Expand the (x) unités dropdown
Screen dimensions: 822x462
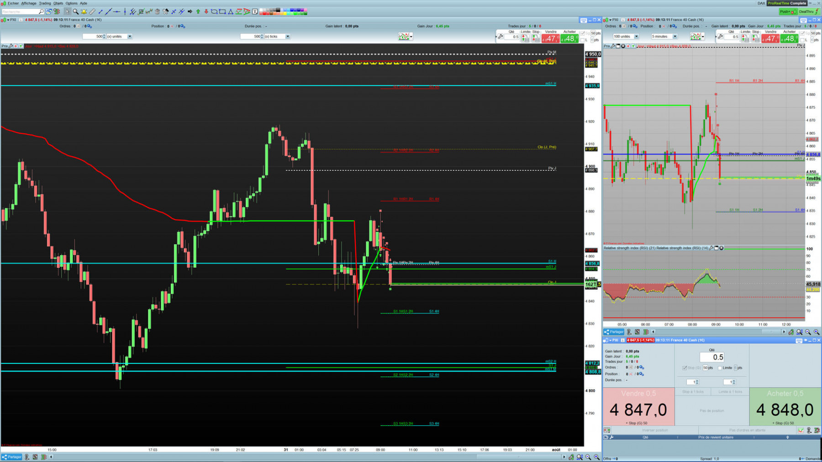click(x=130, y=37)
